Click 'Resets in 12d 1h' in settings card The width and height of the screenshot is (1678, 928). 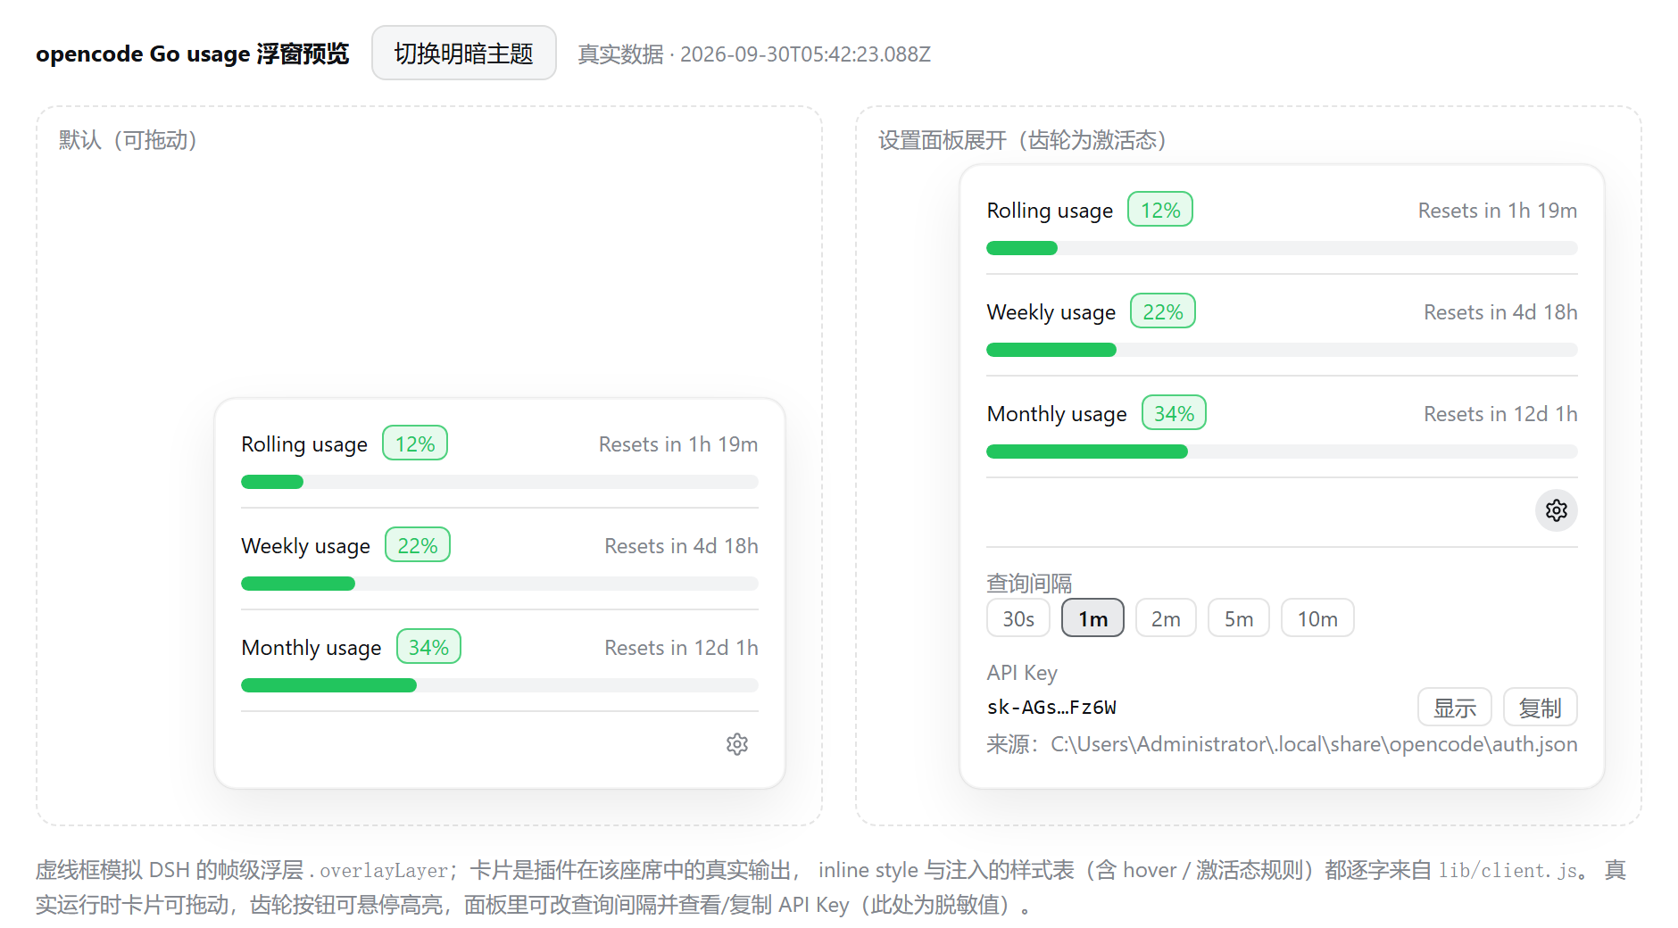click(1500, 414)
